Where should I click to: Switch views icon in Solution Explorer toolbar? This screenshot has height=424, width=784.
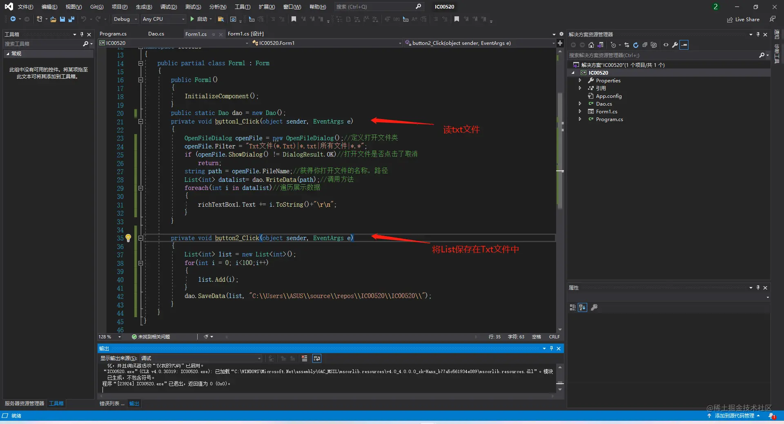tap(600, 45)
